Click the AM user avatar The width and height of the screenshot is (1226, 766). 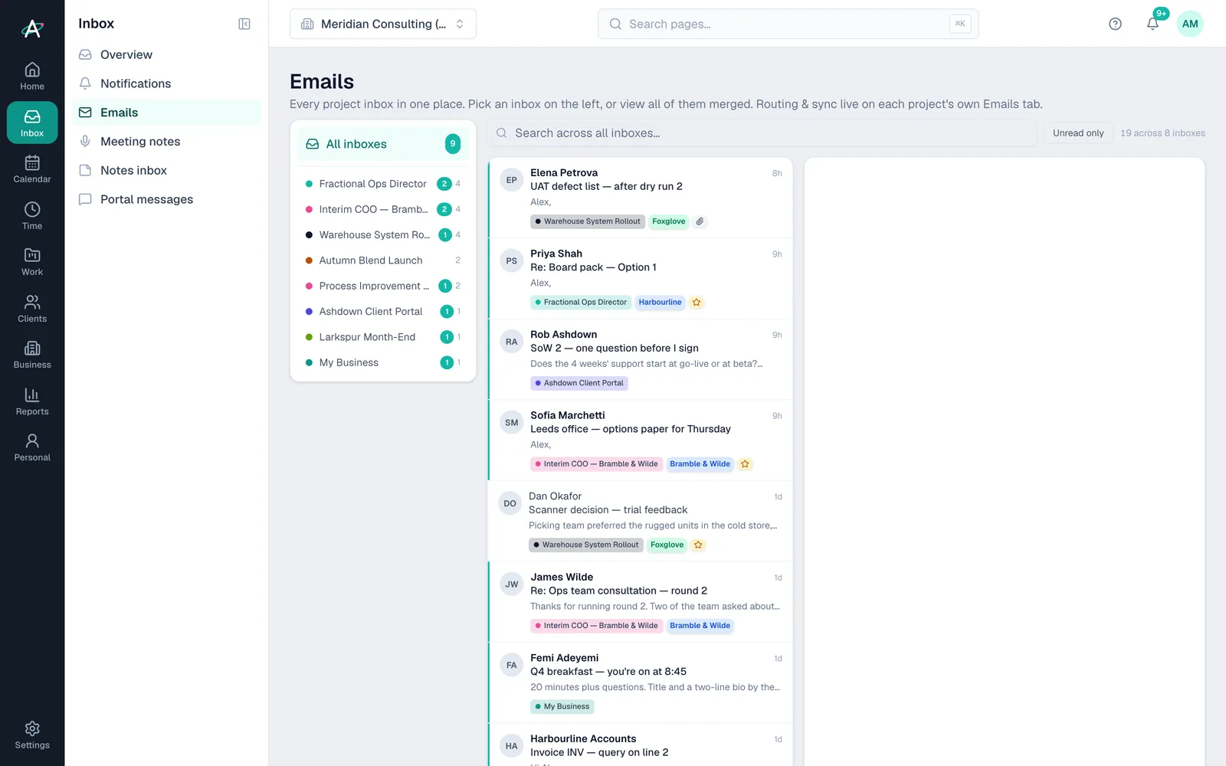pos(1190,24)
